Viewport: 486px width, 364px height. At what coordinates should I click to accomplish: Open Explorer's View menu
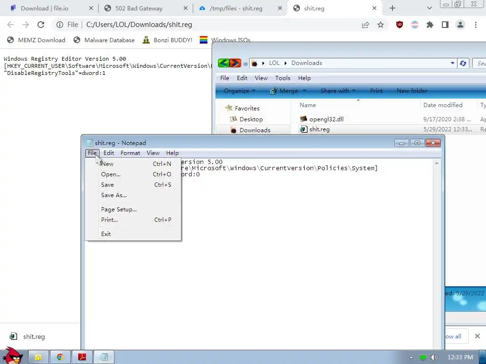pos(262,78)
